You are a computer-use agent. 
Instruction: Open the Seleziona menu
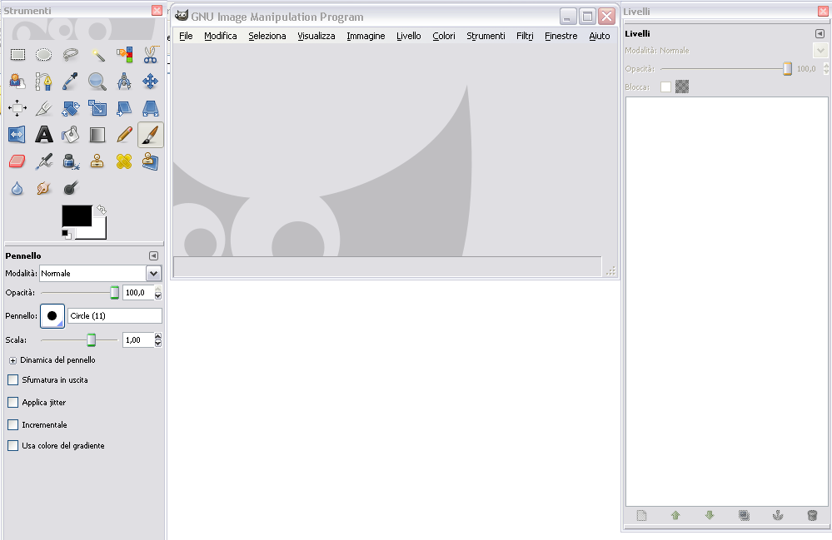[267, 36]
